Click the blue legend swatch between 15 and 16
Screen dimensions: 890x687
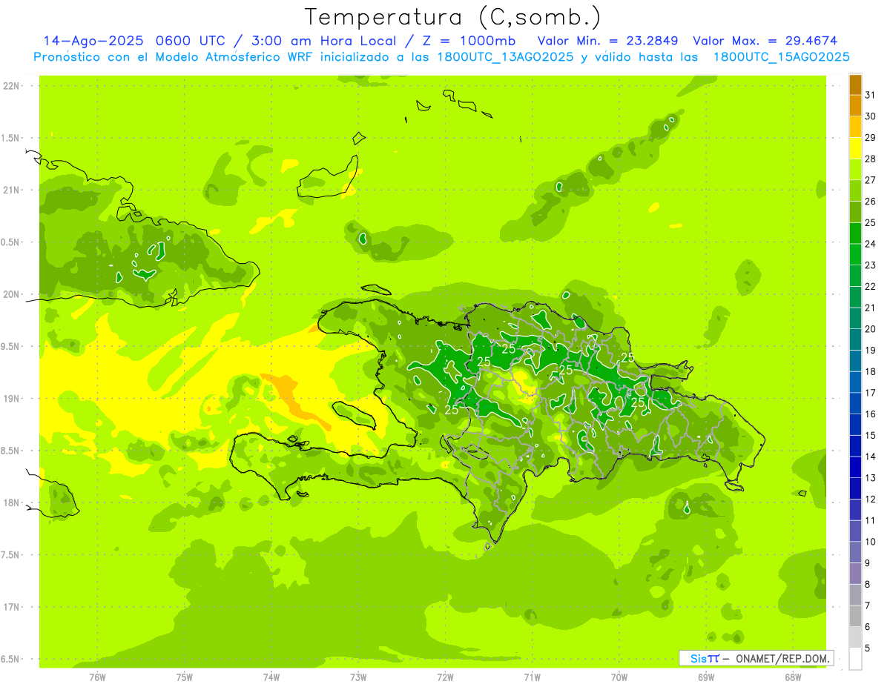click(855, 425)
